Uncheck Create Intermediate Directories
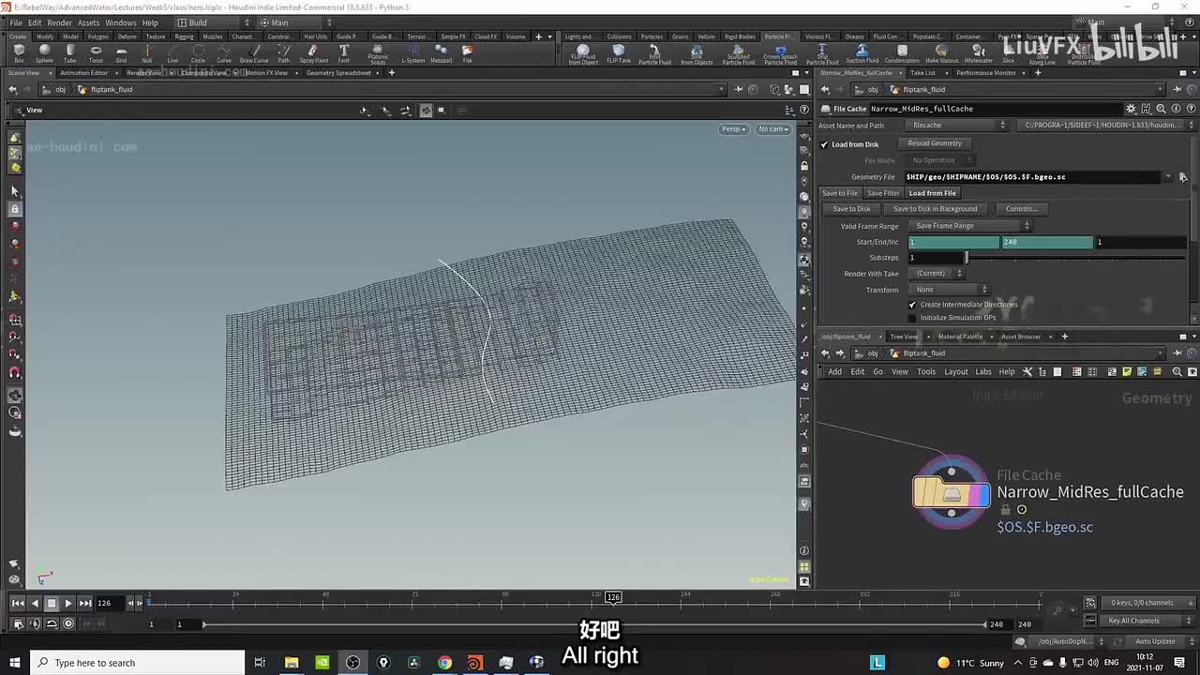This screenshot has height=675, width=1200. 912,305
